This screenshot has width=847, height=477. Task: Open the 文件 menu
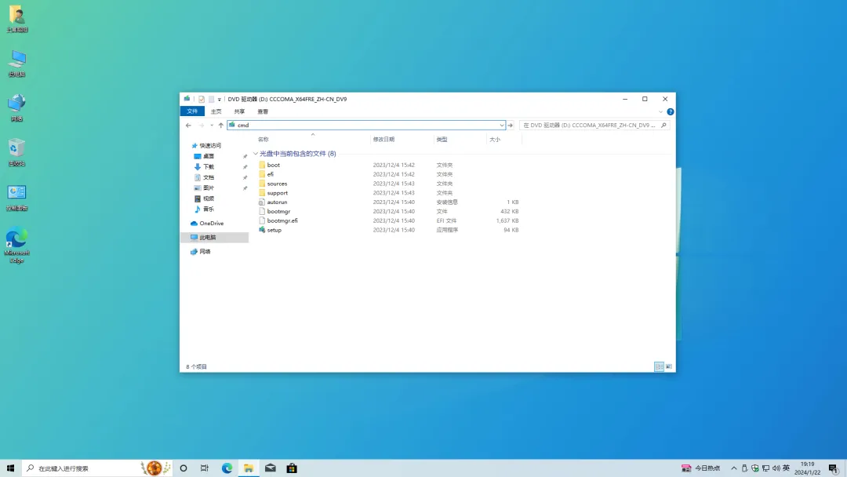pos(192,111)
